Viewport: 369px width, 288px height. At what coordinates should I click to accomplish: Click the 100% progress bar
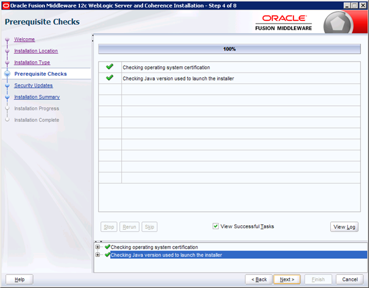(229, 49)
